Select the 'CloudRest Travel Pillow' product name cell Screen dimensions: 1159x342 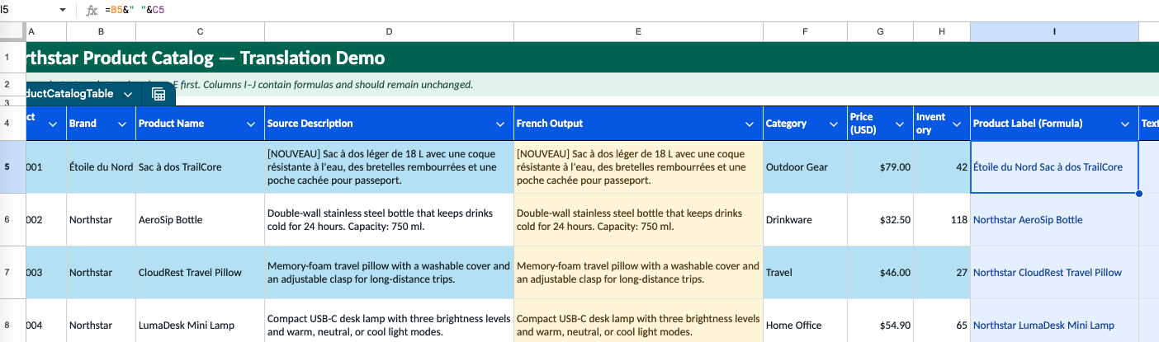click(x=200, y=273)
